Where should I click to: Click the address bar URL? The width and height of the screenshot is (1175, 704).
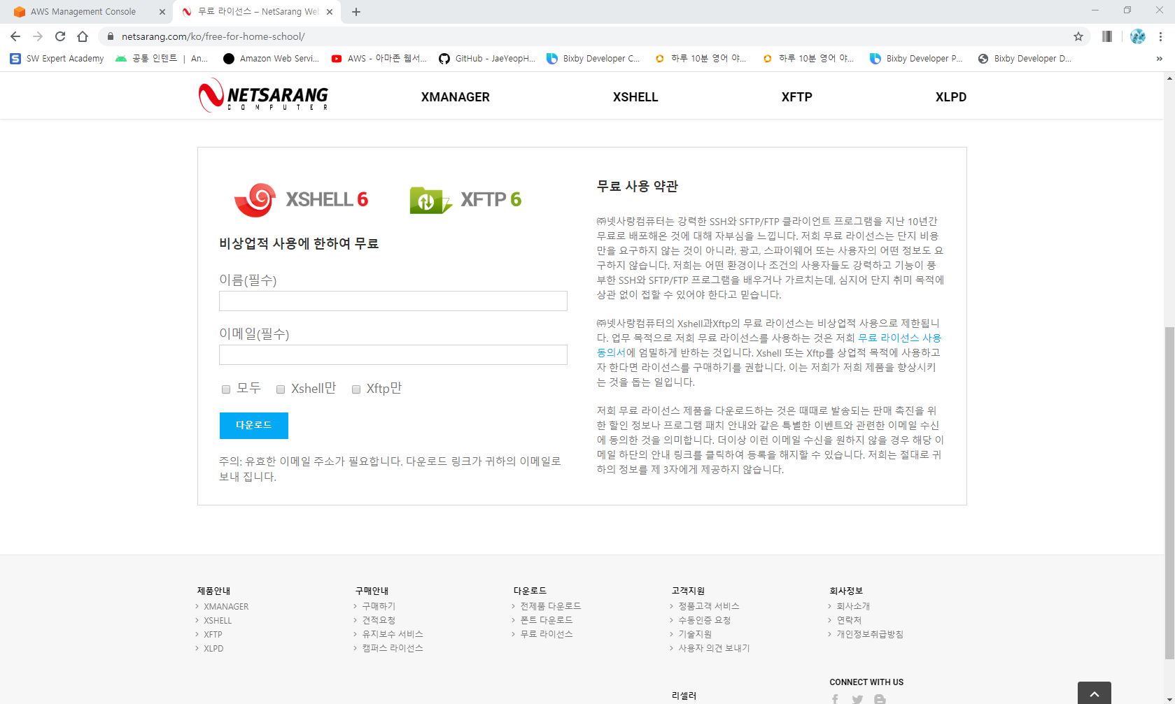click(x=213, y=36)
